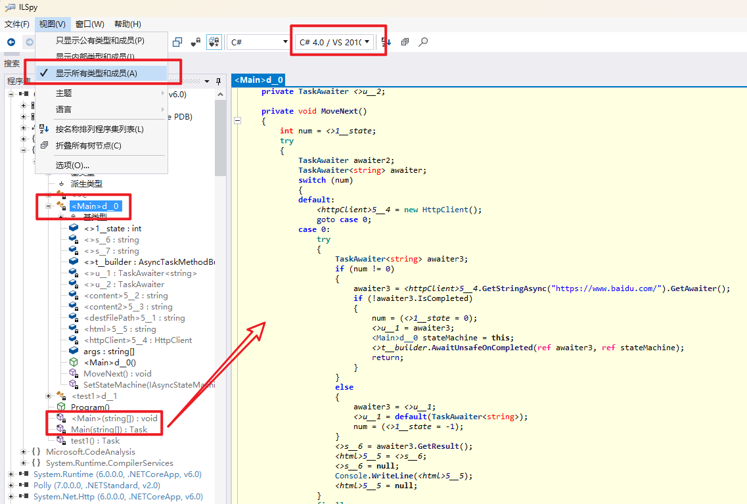747x504 pixels.
Task: Close the 视图(V) menu from the menu bar
Action: (53, 24)
